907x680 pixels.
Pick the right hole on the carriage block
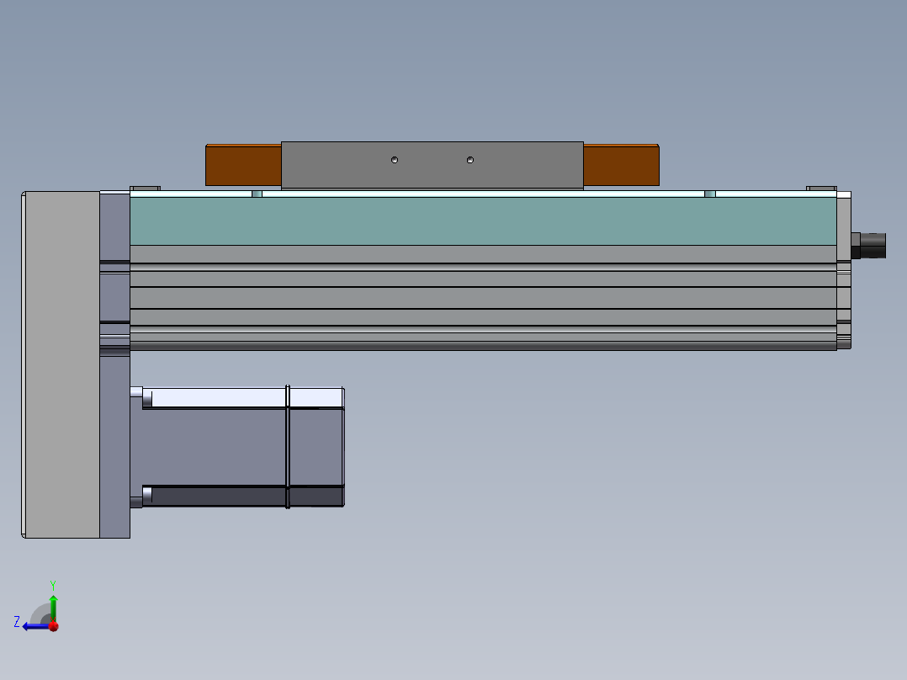pyautogui.click(x=470, y=160)
